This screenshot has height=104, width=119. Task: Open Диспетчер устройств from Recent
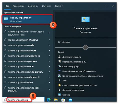coord(72,57)
